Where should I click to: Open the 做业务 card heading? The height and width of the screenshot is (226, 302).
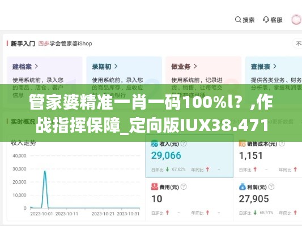[x=181, y=67]
